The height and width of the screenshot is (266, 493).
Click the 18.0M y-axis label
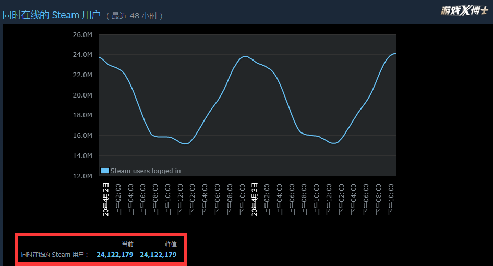coord(82,115)
